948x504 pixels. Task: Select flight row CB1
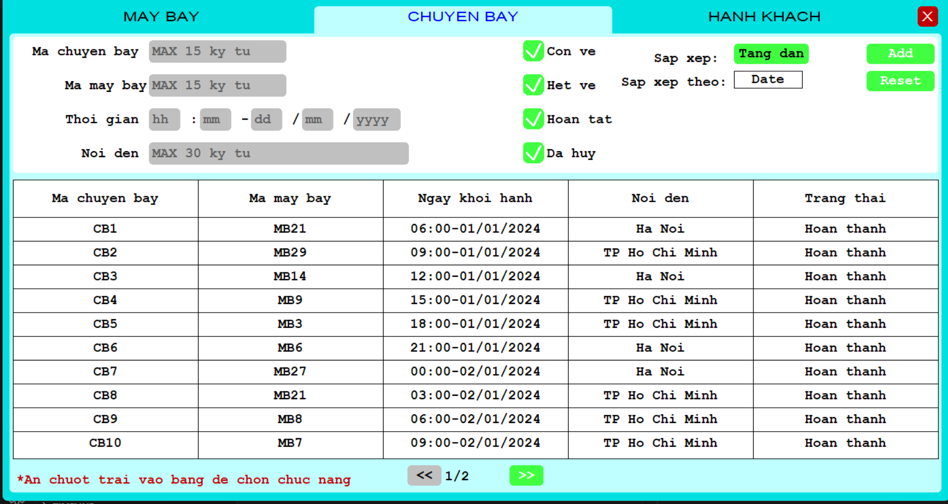[476, 229]
